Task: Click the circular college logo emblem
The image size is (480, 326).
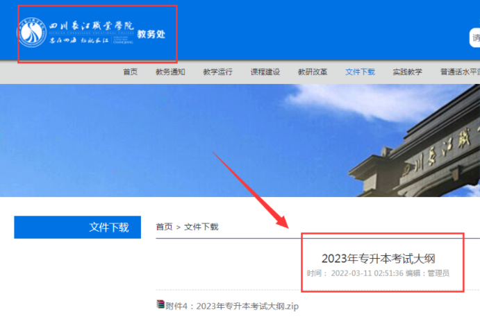Action: click(31, 33)
